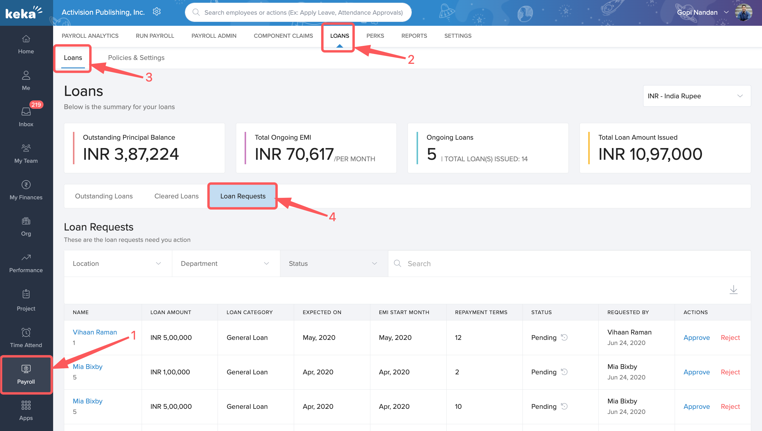Download loan requests using download icon

click(x=733, y=290)
